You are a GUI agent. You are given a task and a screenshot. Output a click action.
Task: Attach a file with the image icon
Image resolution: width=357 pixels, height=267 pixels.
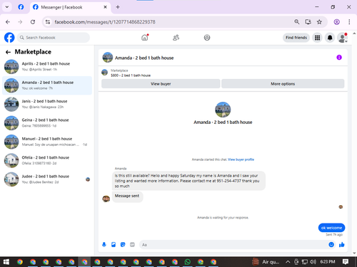[x=114, y=244]
